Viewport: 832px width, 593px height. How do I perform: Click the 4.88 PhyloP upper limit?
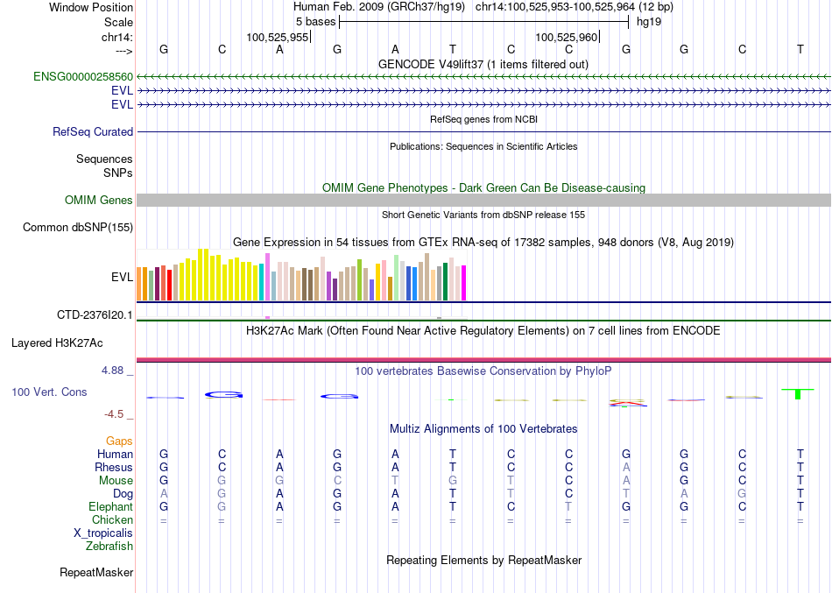pos(112,371)
